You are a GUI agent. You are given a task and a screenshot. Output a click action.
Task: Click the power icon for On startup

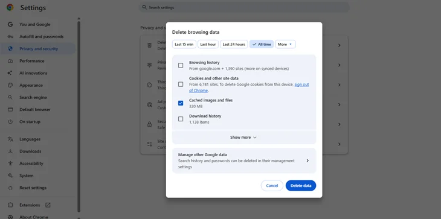click(10, 122)
